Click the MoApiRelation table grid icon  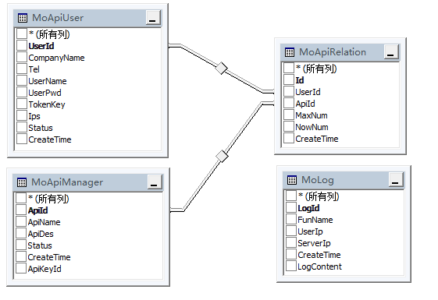290,52
